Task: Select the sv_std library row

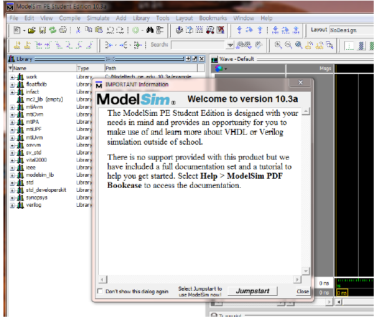Action: tap(50, 152)
